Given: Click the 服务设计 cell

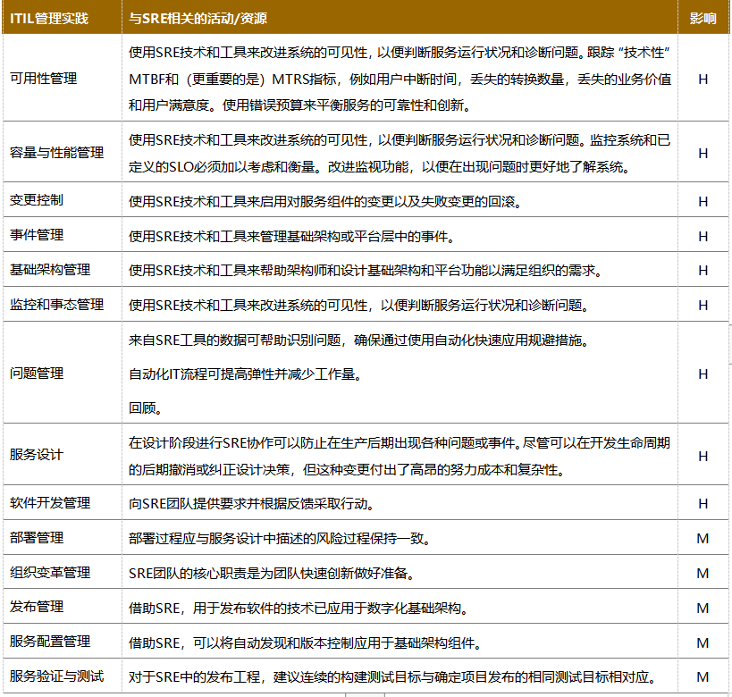Looking at the screenshot, I should click(37, 455).
